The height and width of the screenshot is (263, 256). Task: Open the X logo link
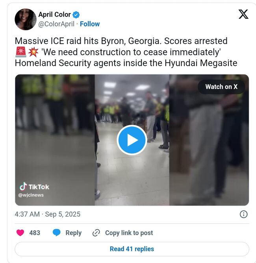[243, 14]
